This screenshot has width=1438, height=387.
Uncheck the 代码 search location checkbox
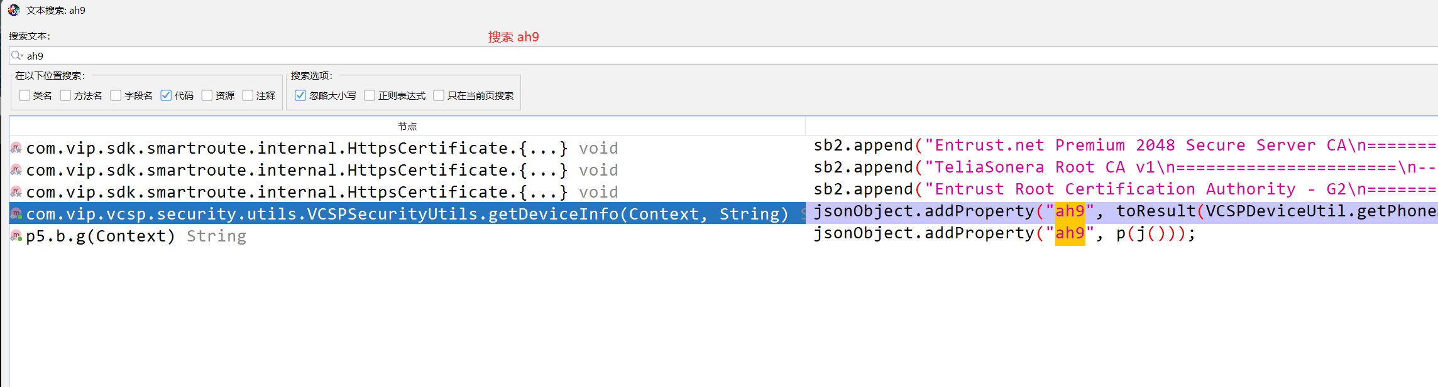(166, 95)
